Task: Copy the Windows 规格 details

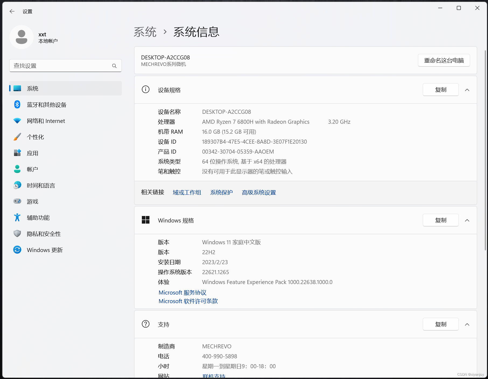Action: pos(441,220)
